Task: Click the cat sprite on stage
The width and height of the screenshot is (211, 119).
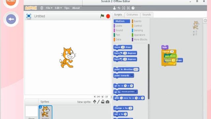Action: point(67,57)
